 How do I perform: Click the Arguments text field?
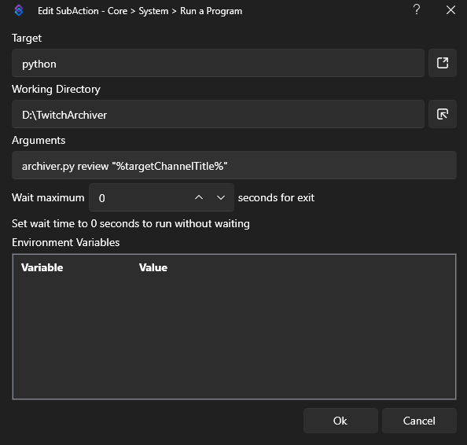(x=234, y=165)
